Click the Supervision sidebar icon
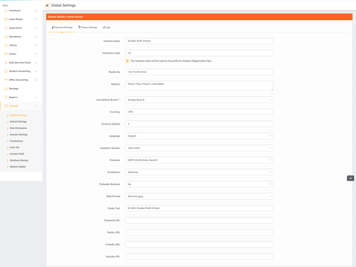 pos(6,28)
